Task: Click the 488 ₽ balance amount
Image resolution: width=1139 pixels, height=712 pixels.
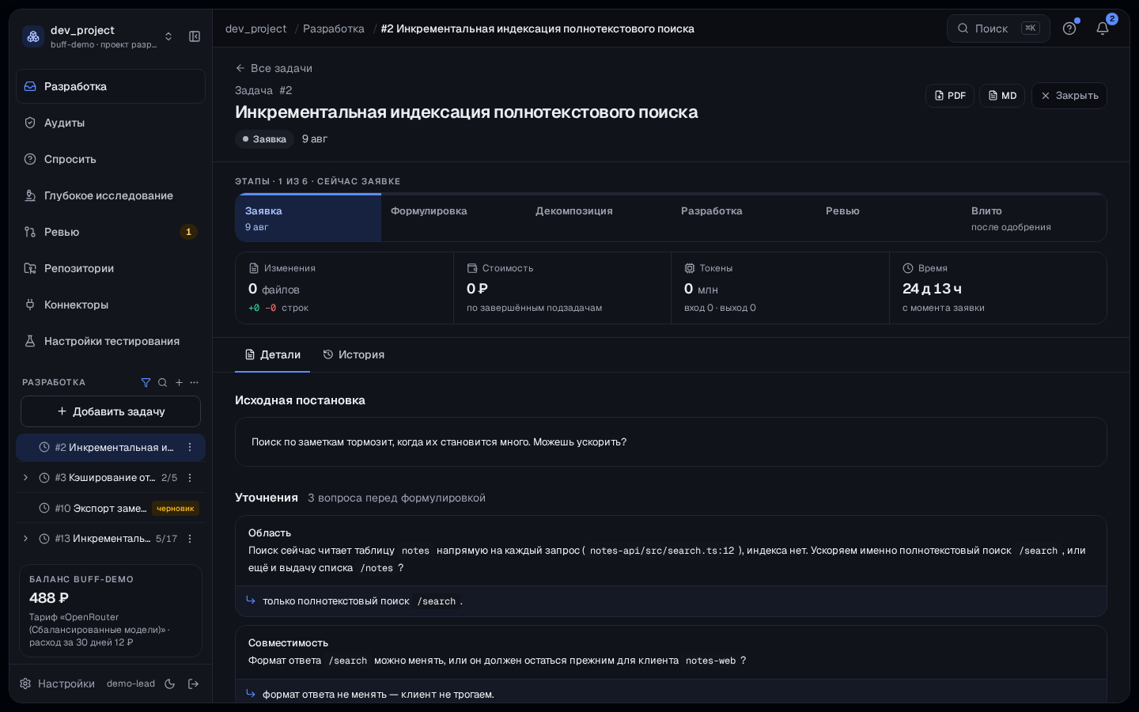Action: tap(49, 598)
